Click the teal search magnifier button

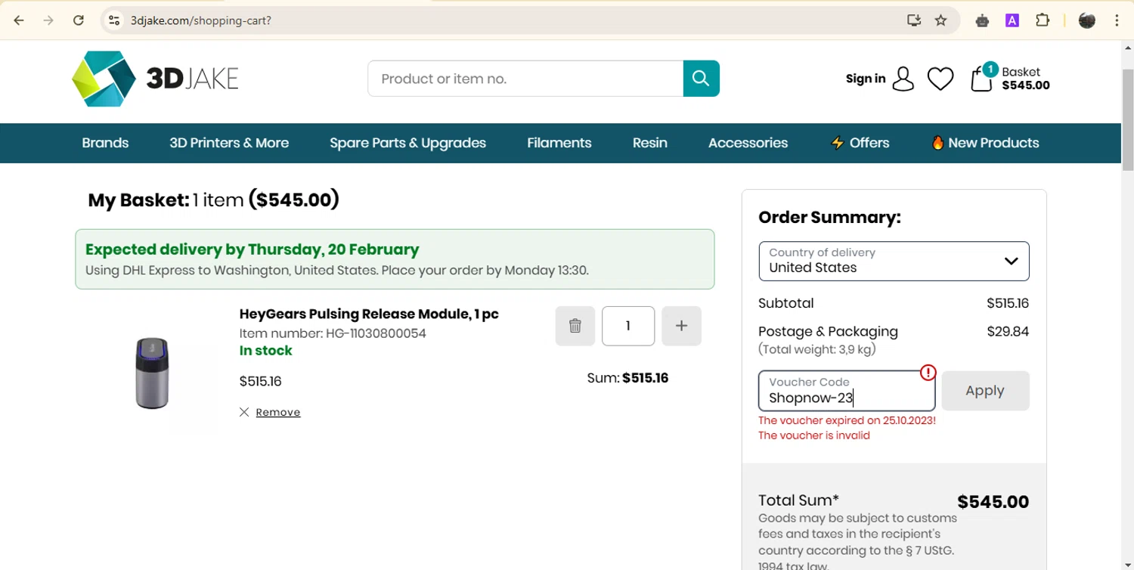[701, 79]
